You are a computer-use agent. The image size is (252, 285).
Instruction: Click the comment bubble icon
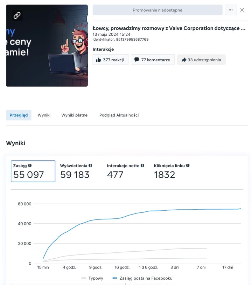136,60
